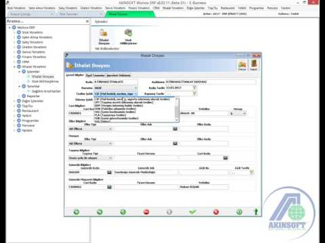
Task: Click scrollbar of delivery terms list
Action: coord(177,110)
